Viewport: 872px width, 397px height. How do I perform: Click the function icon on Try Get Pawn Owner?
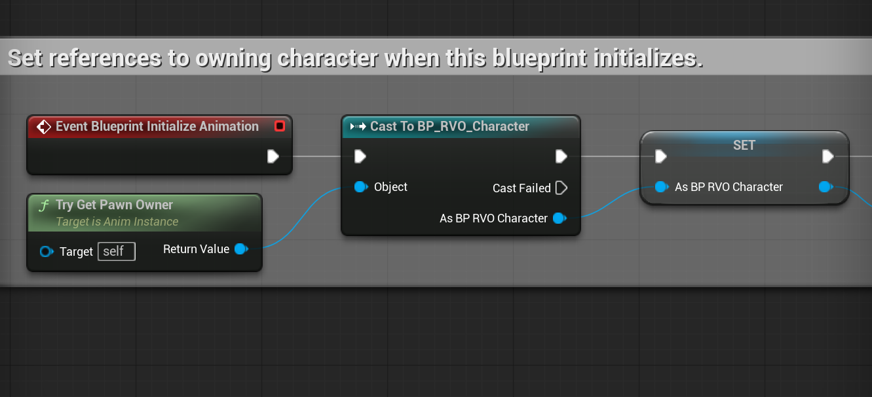pyautogui.click(x=44, y=206)
